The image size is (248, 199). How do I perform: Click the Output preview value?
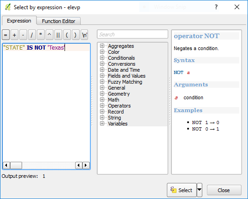pyautogui.click(x=44, y=176)
